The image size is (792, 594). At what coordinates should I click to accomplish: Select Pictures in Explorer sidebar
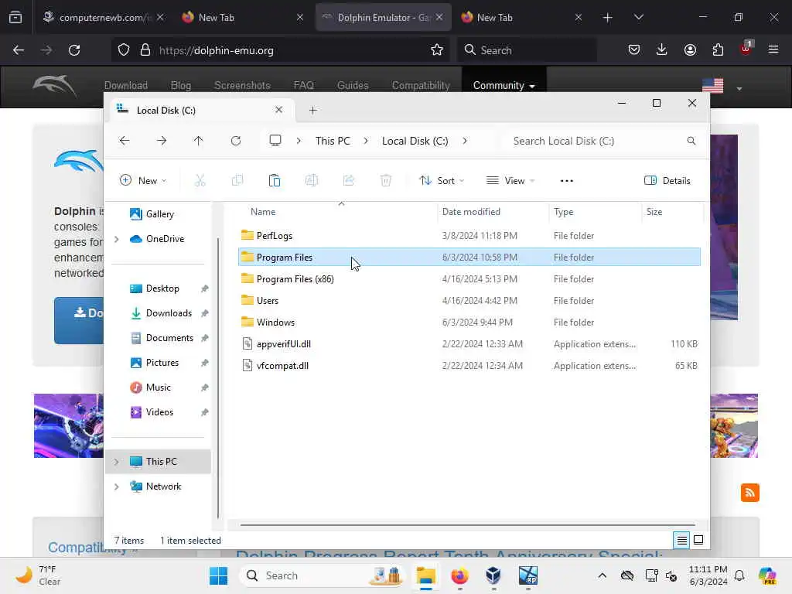161,363
